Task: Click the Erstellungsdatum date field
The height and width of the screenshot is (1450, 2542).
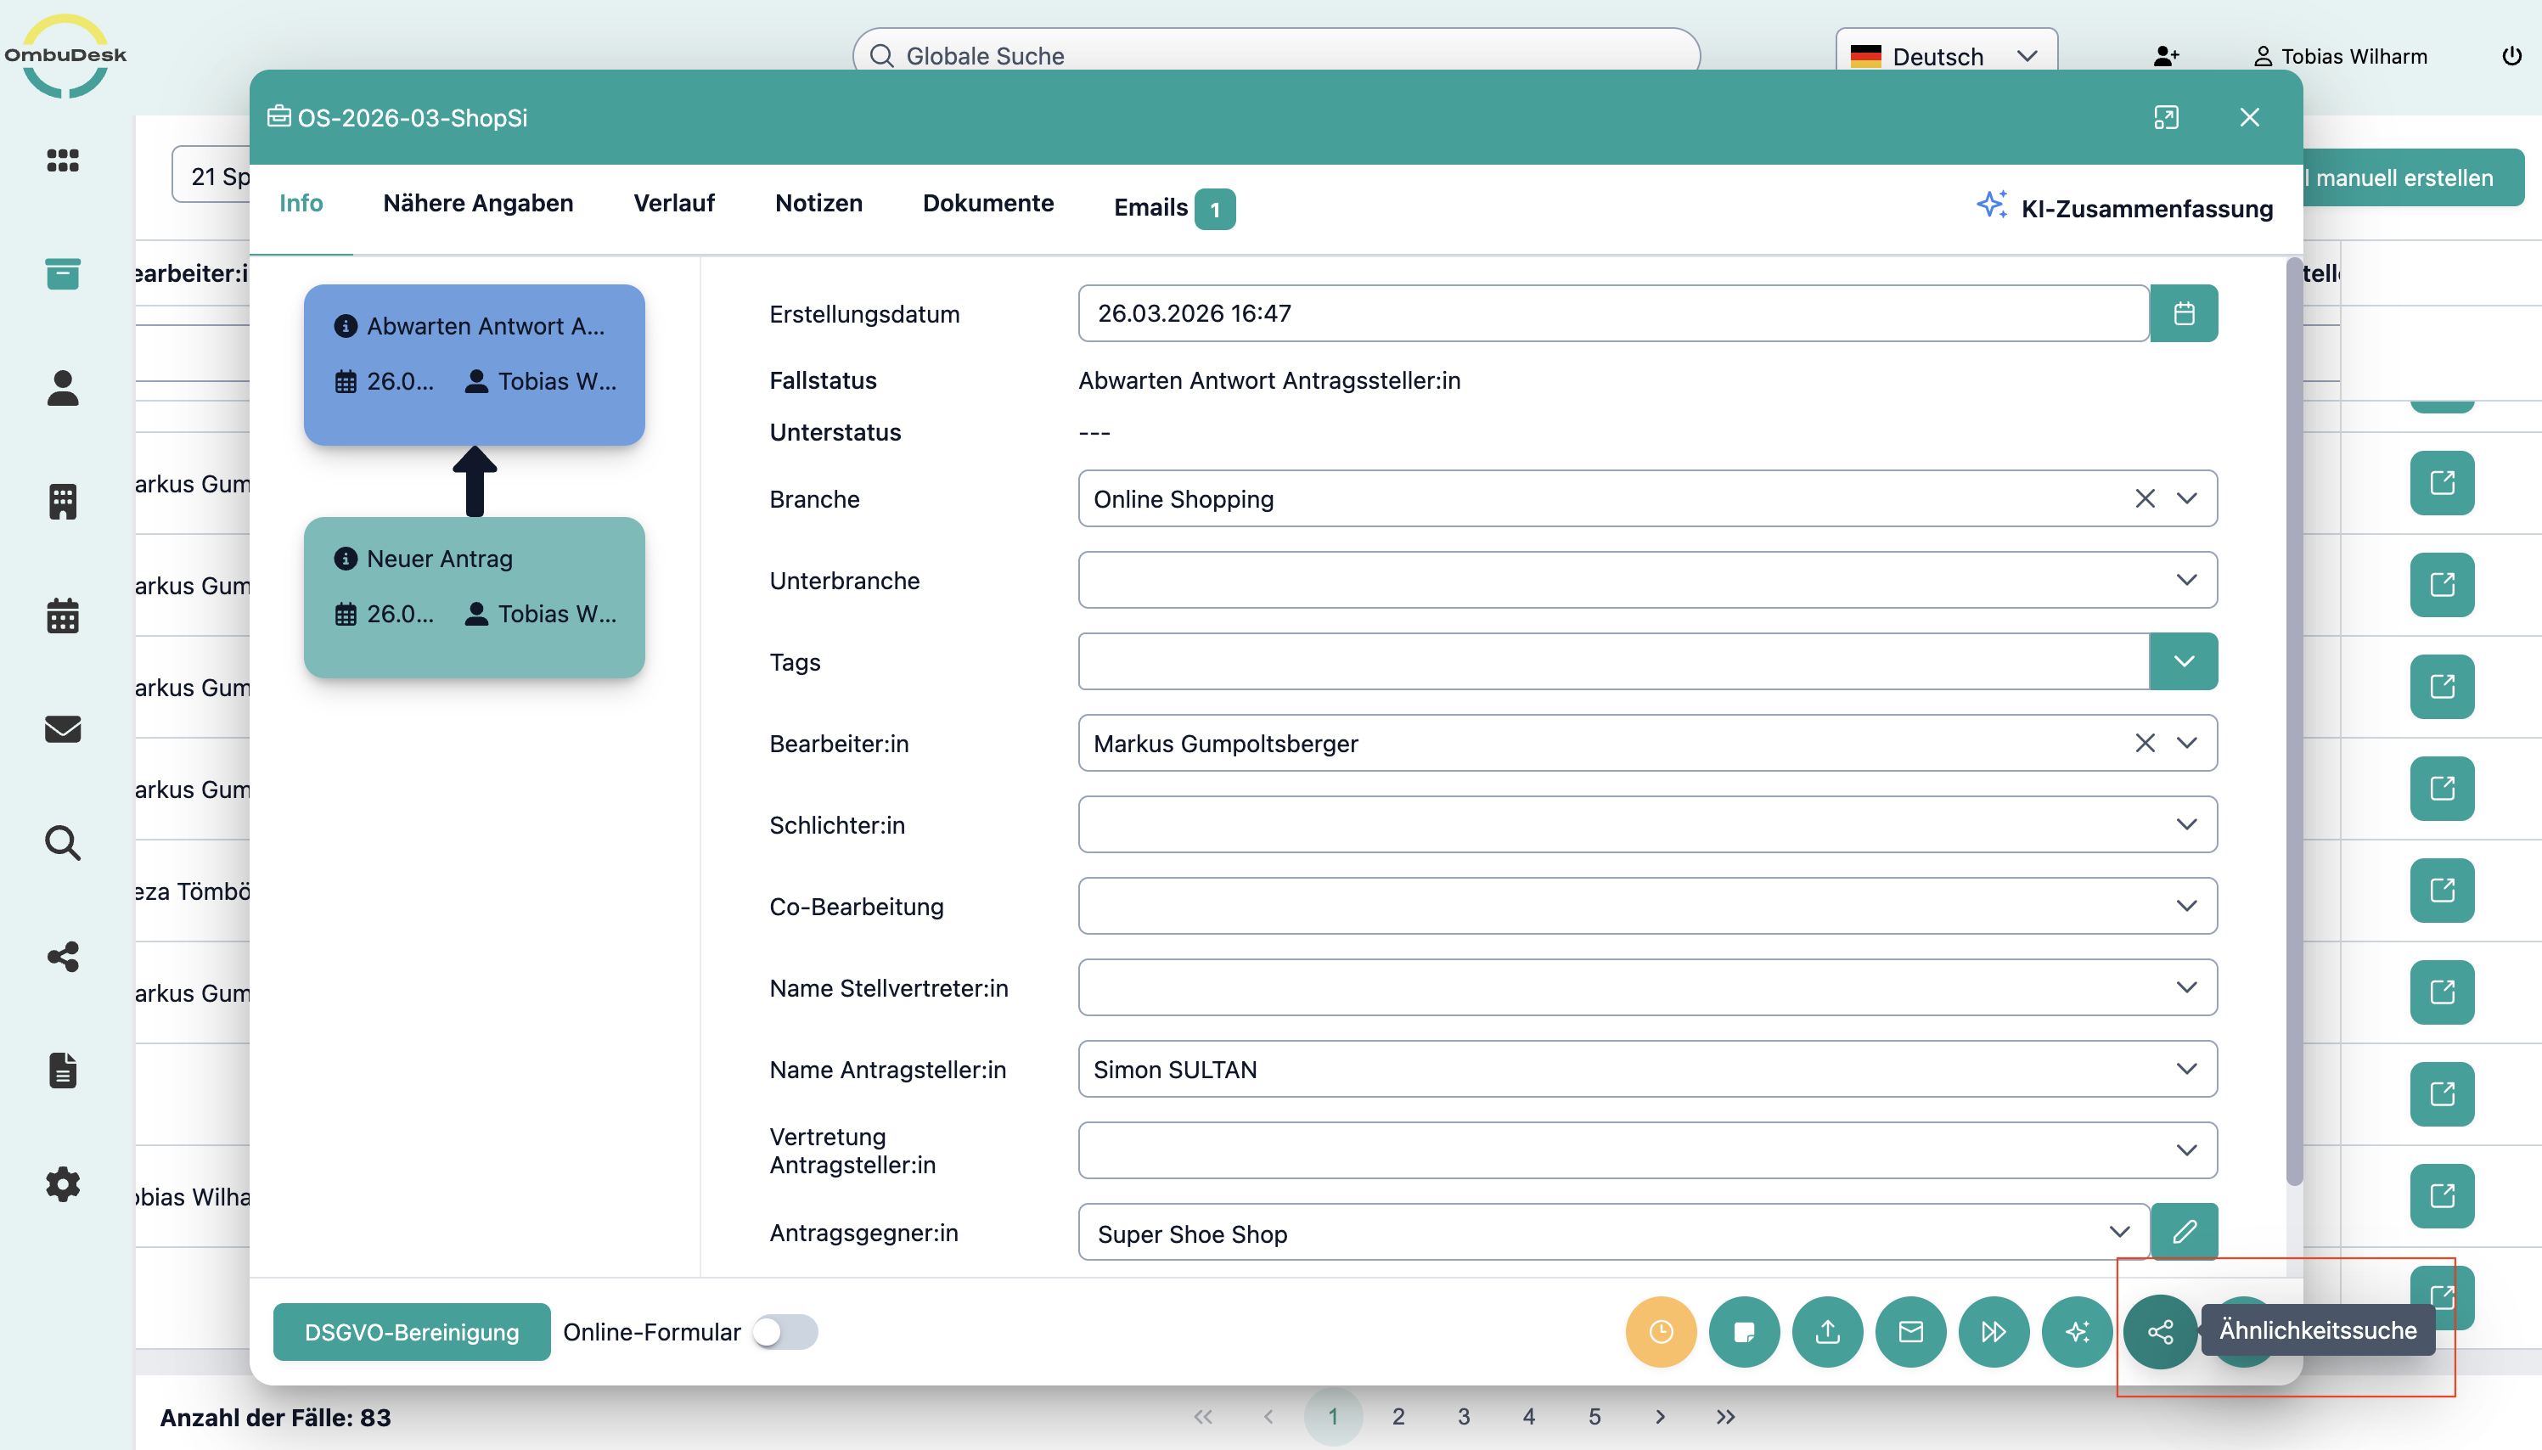Action: coord(1613,314)
